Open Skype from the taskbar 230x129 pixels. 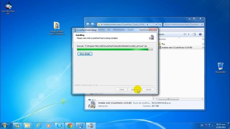click(x=59, y=126)
